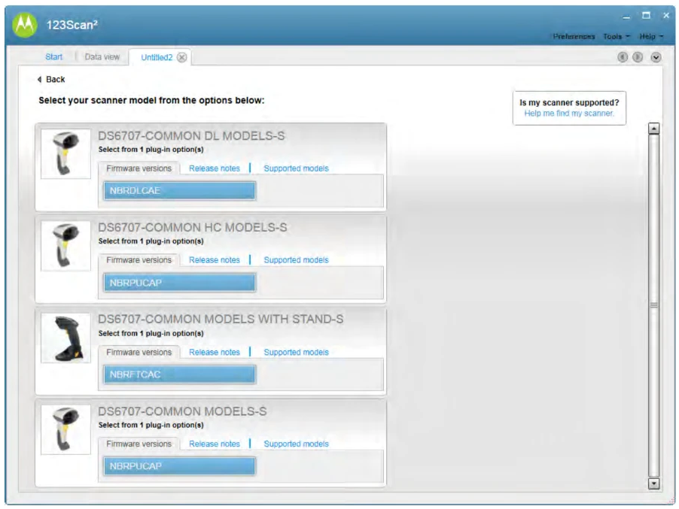Image resolution: width=679 pixels, height=509 pixels.
Task: Open Release notes for Models With Stand
Action: click(215, 352)
